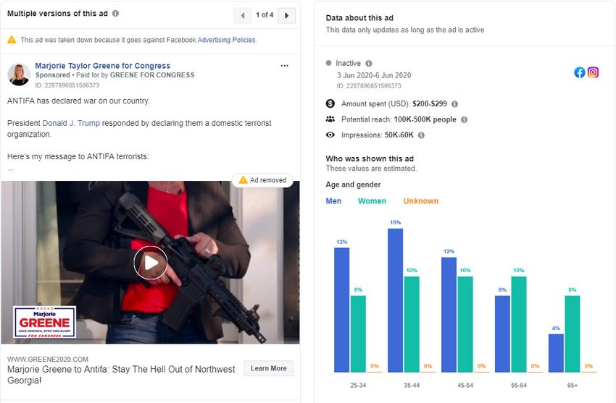The width and height of the screenshot is (616, 403).
Task: Go to next ad version arrow
Action: click(286, 15)
